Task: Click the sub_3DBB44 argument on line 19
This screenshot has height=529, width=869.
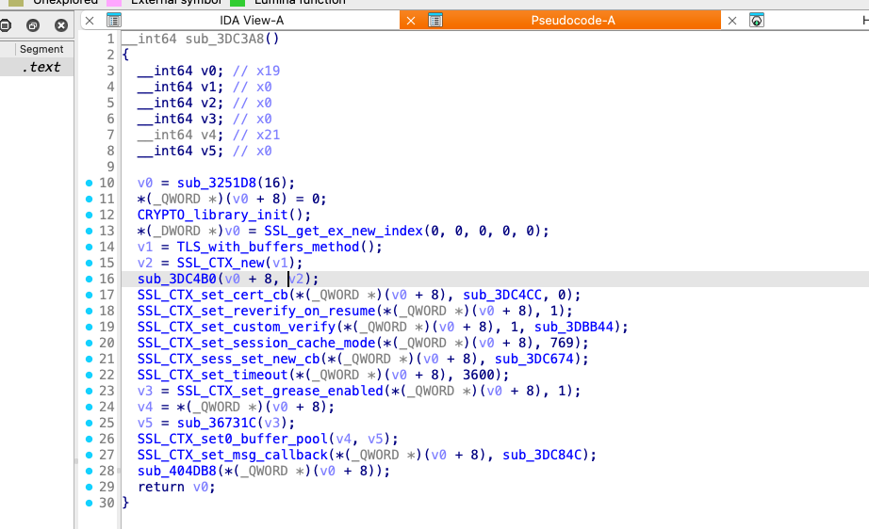Action: pyautogui.click(x=574, y=327)
